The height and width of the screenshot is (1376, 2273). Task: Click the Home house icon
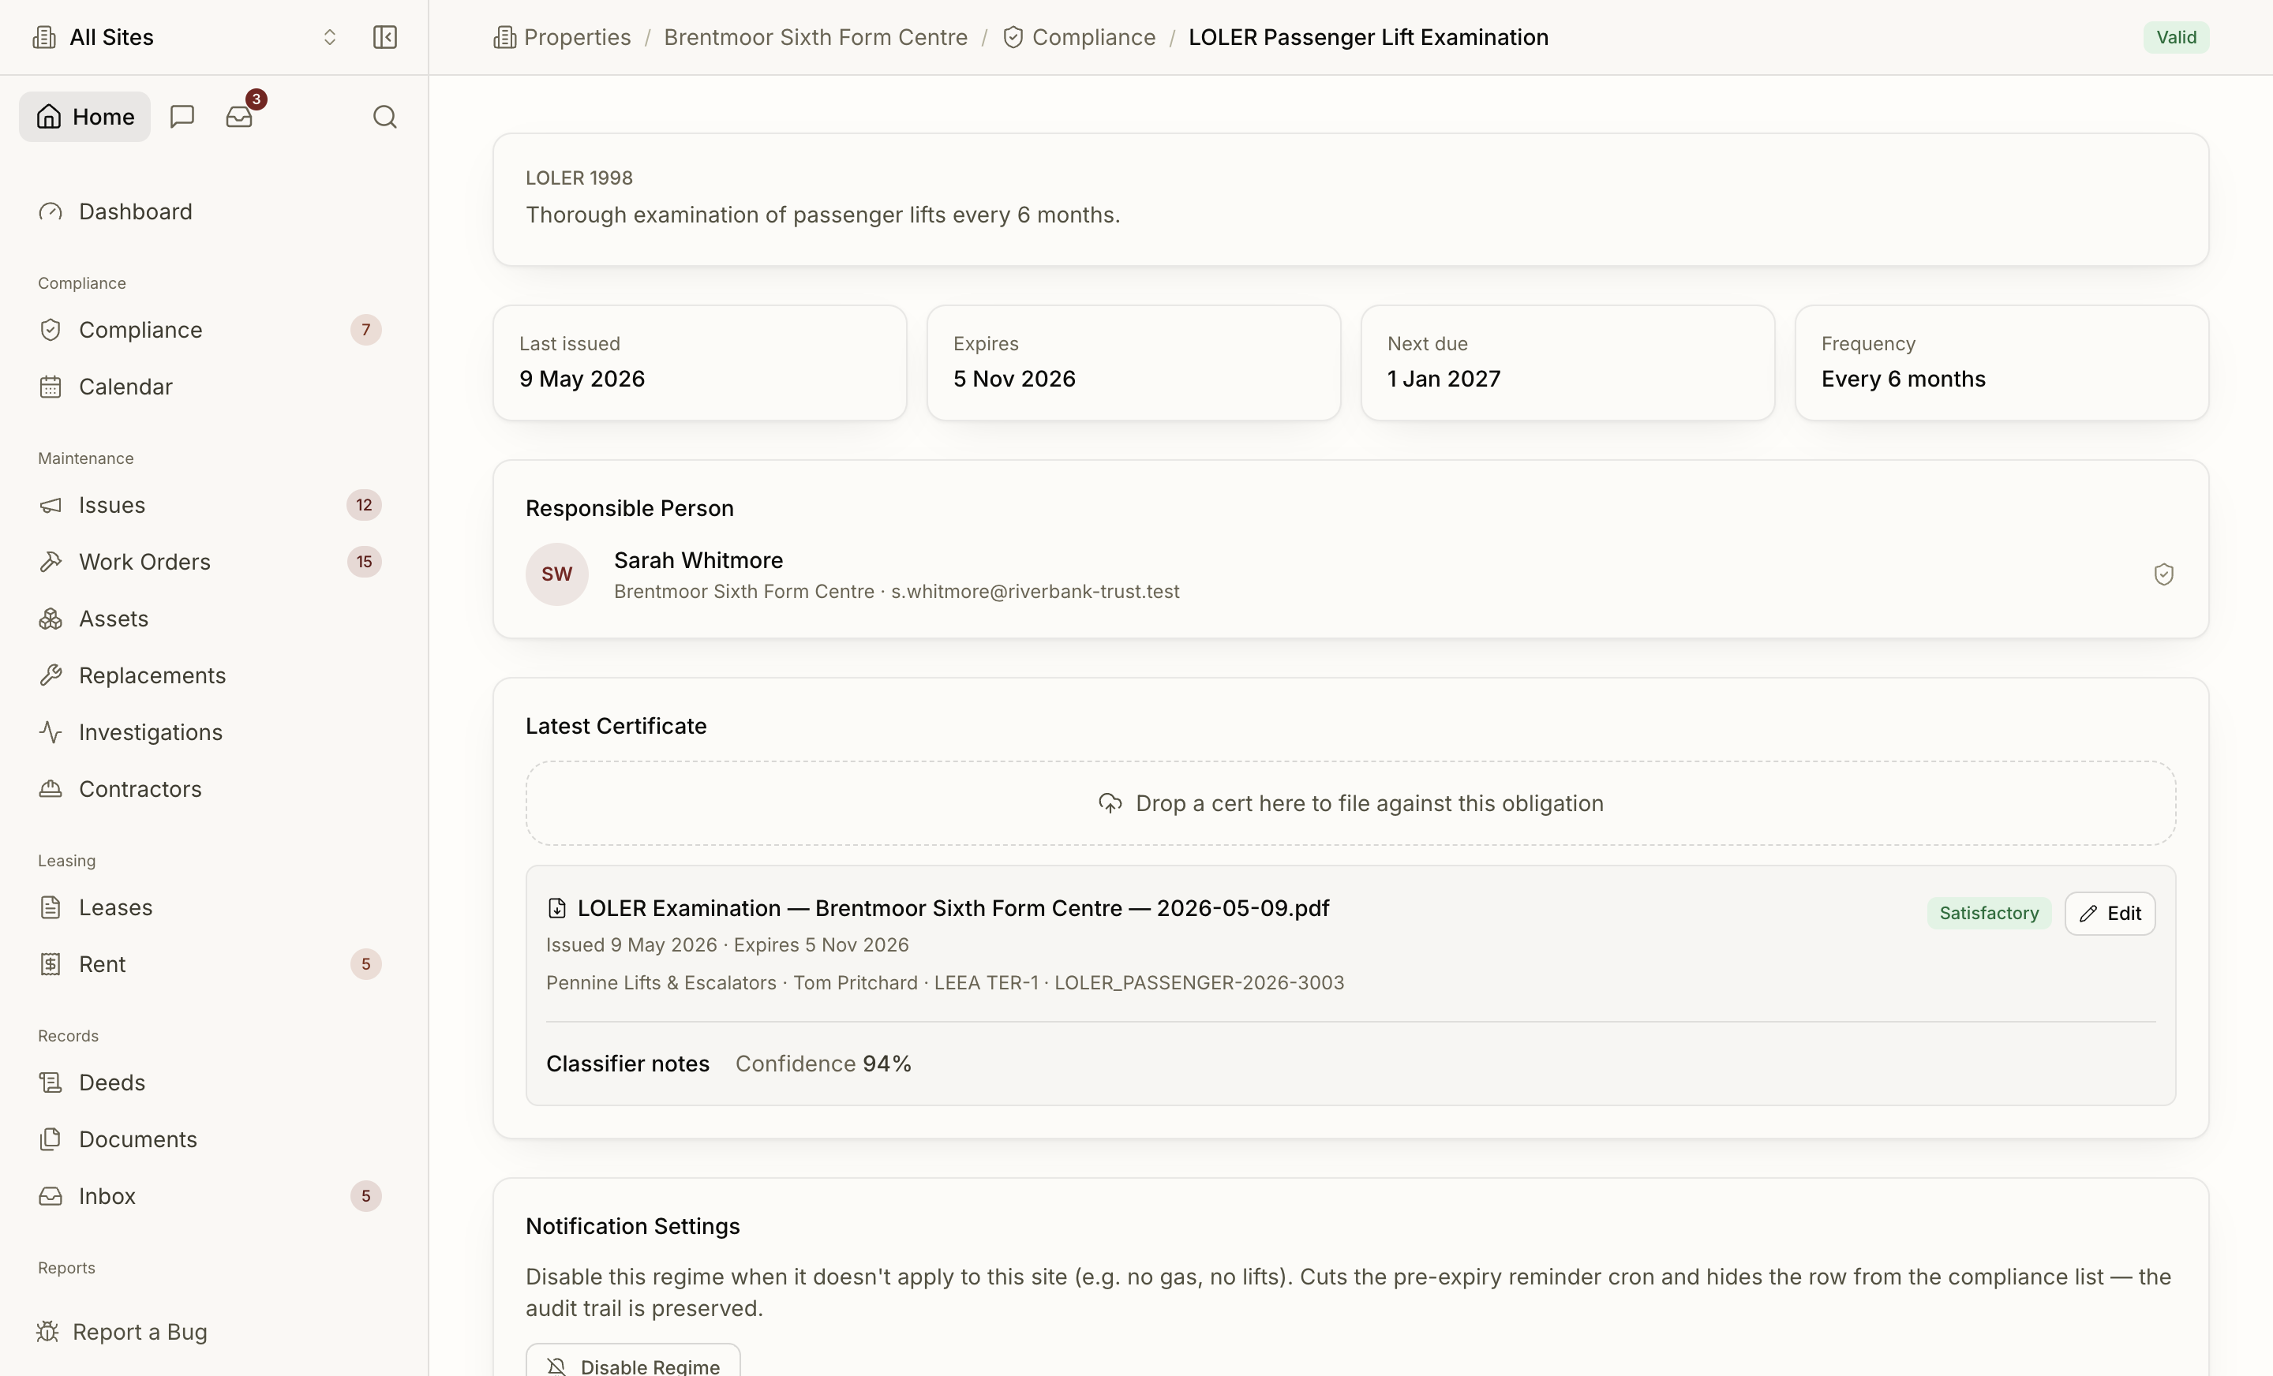coord(49,116)
